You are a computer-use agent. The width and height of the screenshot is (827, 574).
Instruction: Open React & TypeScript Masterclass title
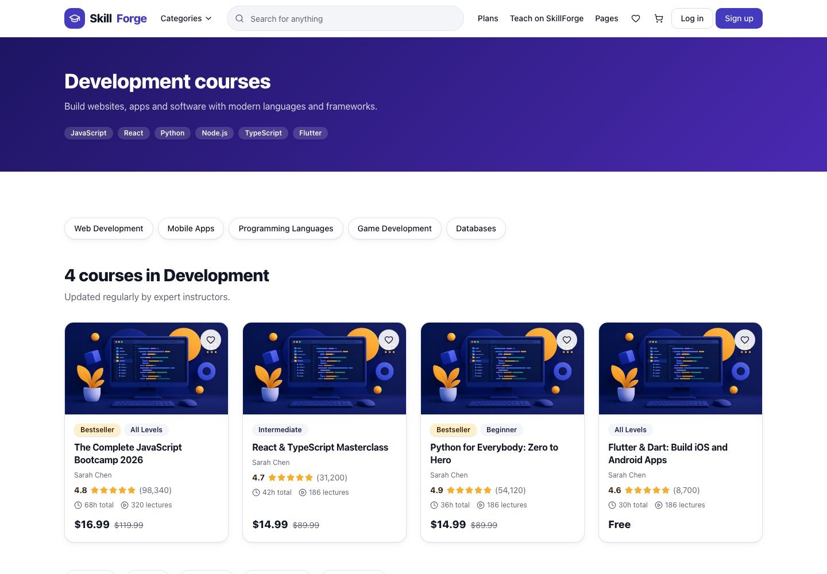[320, 447]
